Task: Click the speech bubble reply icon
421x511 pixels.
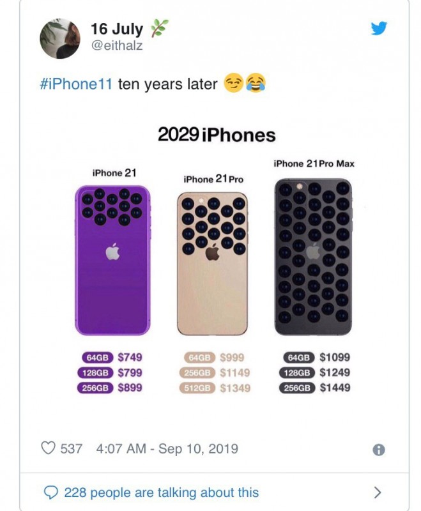Action: pyautogui.click(x=51, y=492)
